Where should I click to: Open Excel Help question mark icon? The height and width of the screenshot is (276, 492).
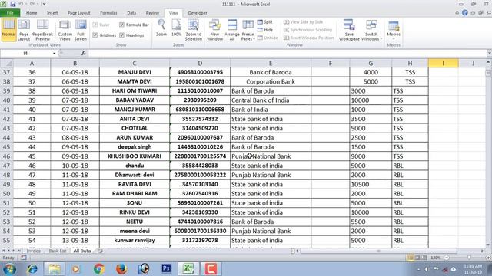(x=464, y=13)
